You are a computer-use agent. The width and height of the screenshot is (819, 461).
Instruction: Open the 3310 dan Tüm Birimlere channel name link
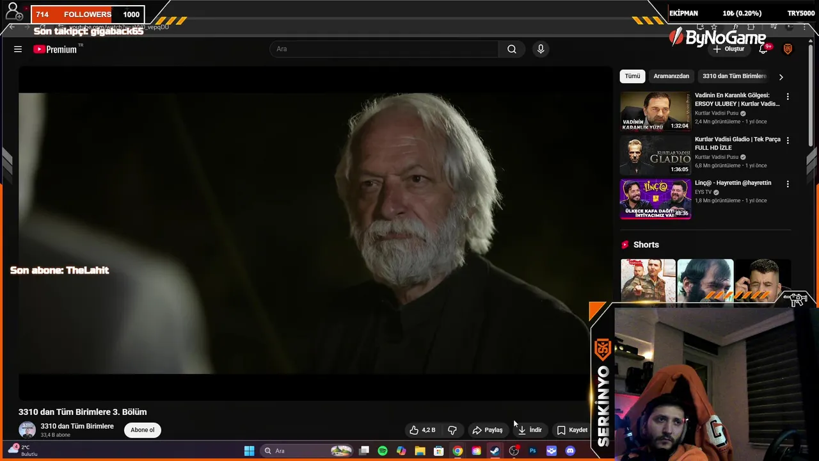(77, 426)
